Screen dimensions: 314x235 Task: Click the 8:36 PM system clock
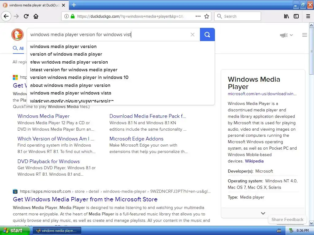[x=302, y=231]
